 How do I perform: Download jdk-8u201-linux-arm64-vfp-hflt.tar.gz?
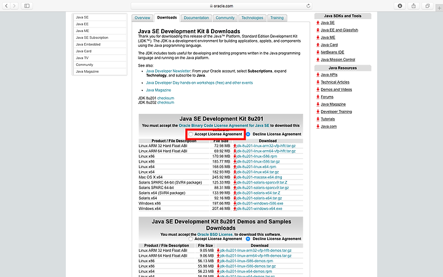coord(266,151)
